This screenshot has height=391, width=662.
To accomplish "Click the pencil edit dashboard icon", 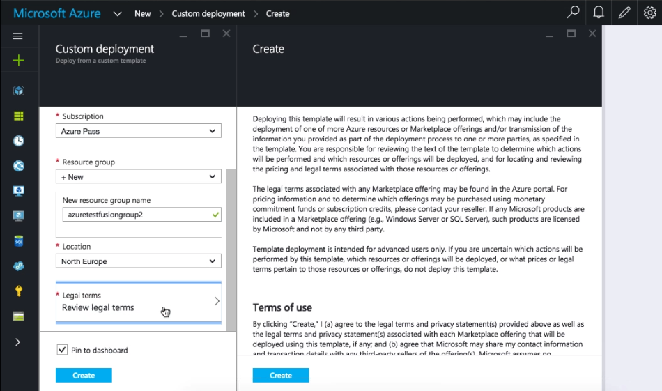I will coord(624,13).
